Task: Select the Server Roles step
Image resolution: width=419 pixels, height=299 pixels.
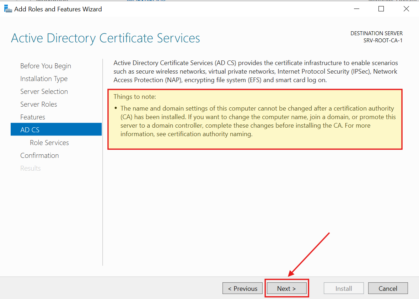Action: point(39,104)
